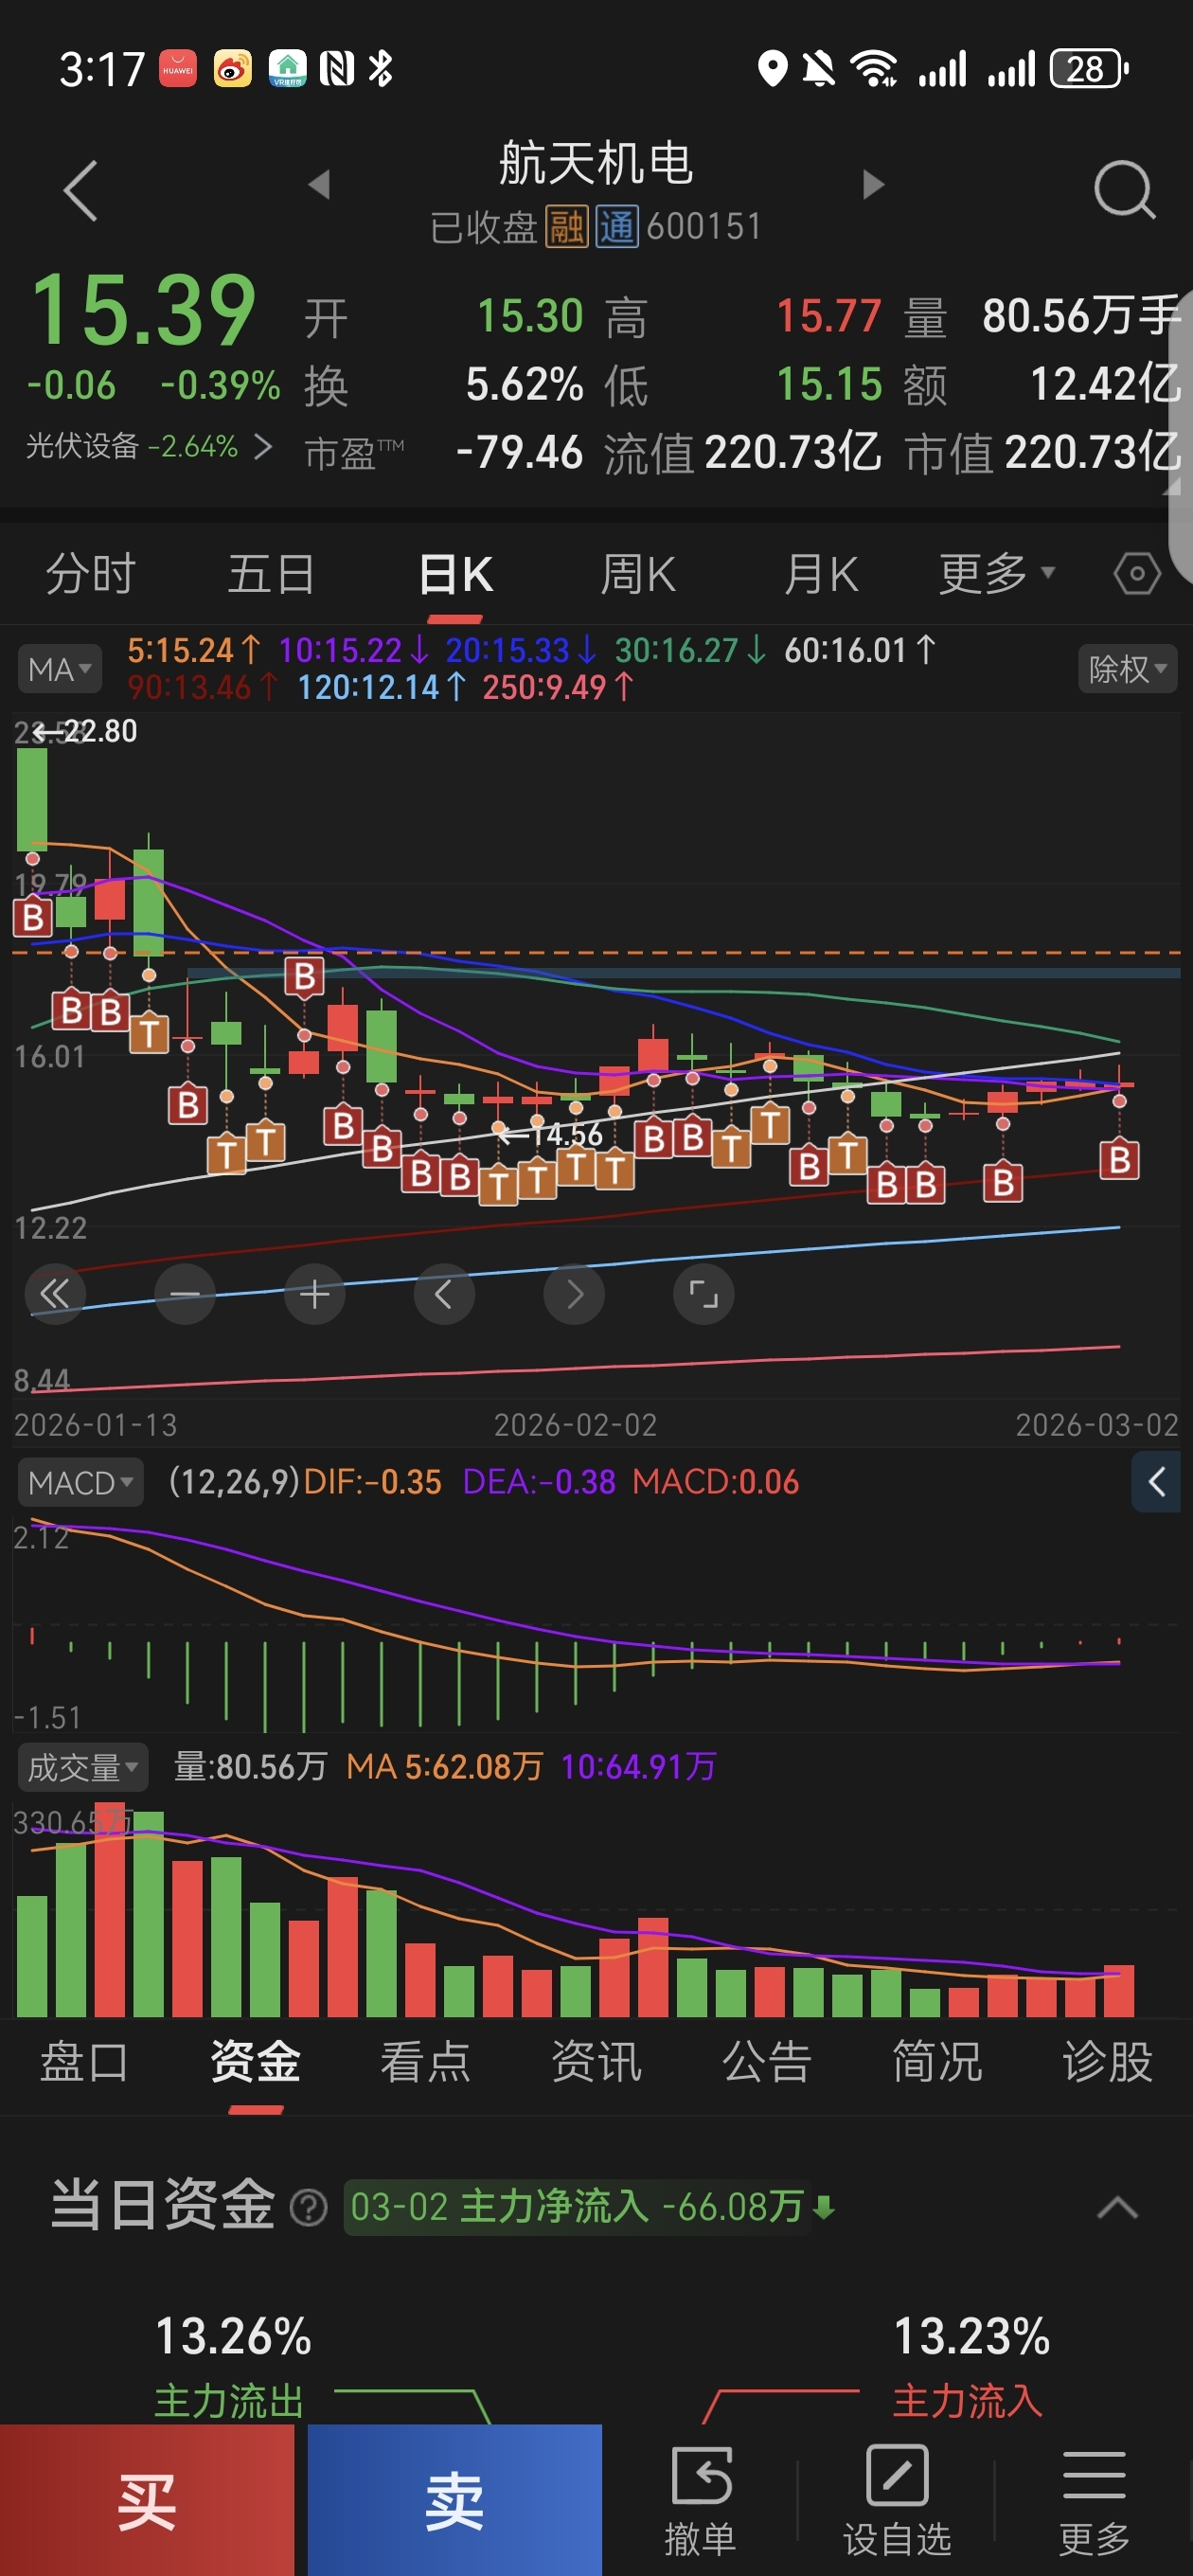Image resolution: width=1193 pixels, height=2576 pixels.
Task: Switch to the 资讯 tab
Action: [597, 2062]
